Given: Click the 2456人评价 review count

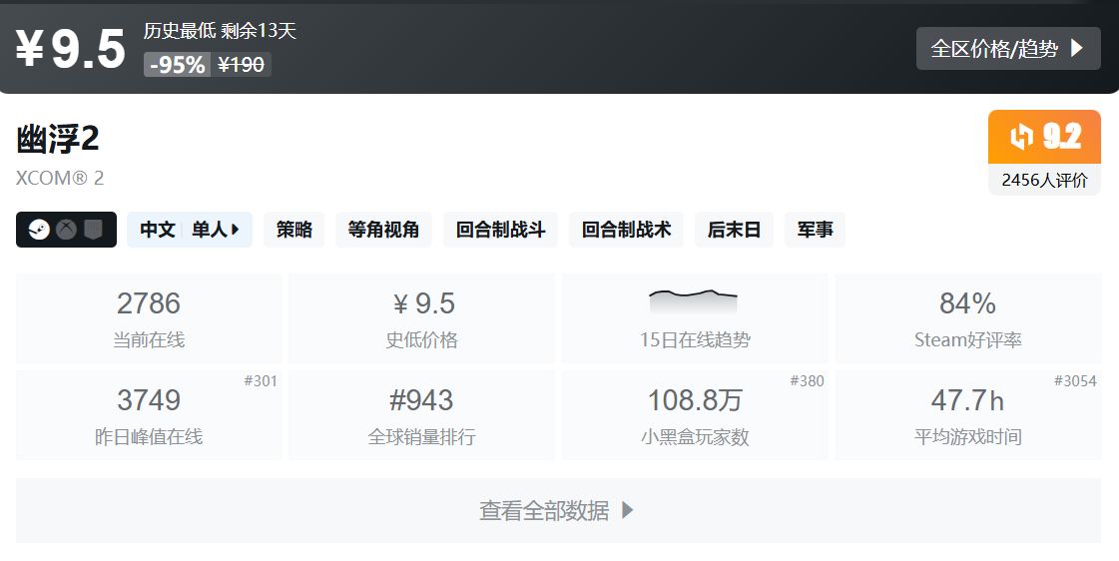Looking at the screenshot, I should click(1045, 180).
